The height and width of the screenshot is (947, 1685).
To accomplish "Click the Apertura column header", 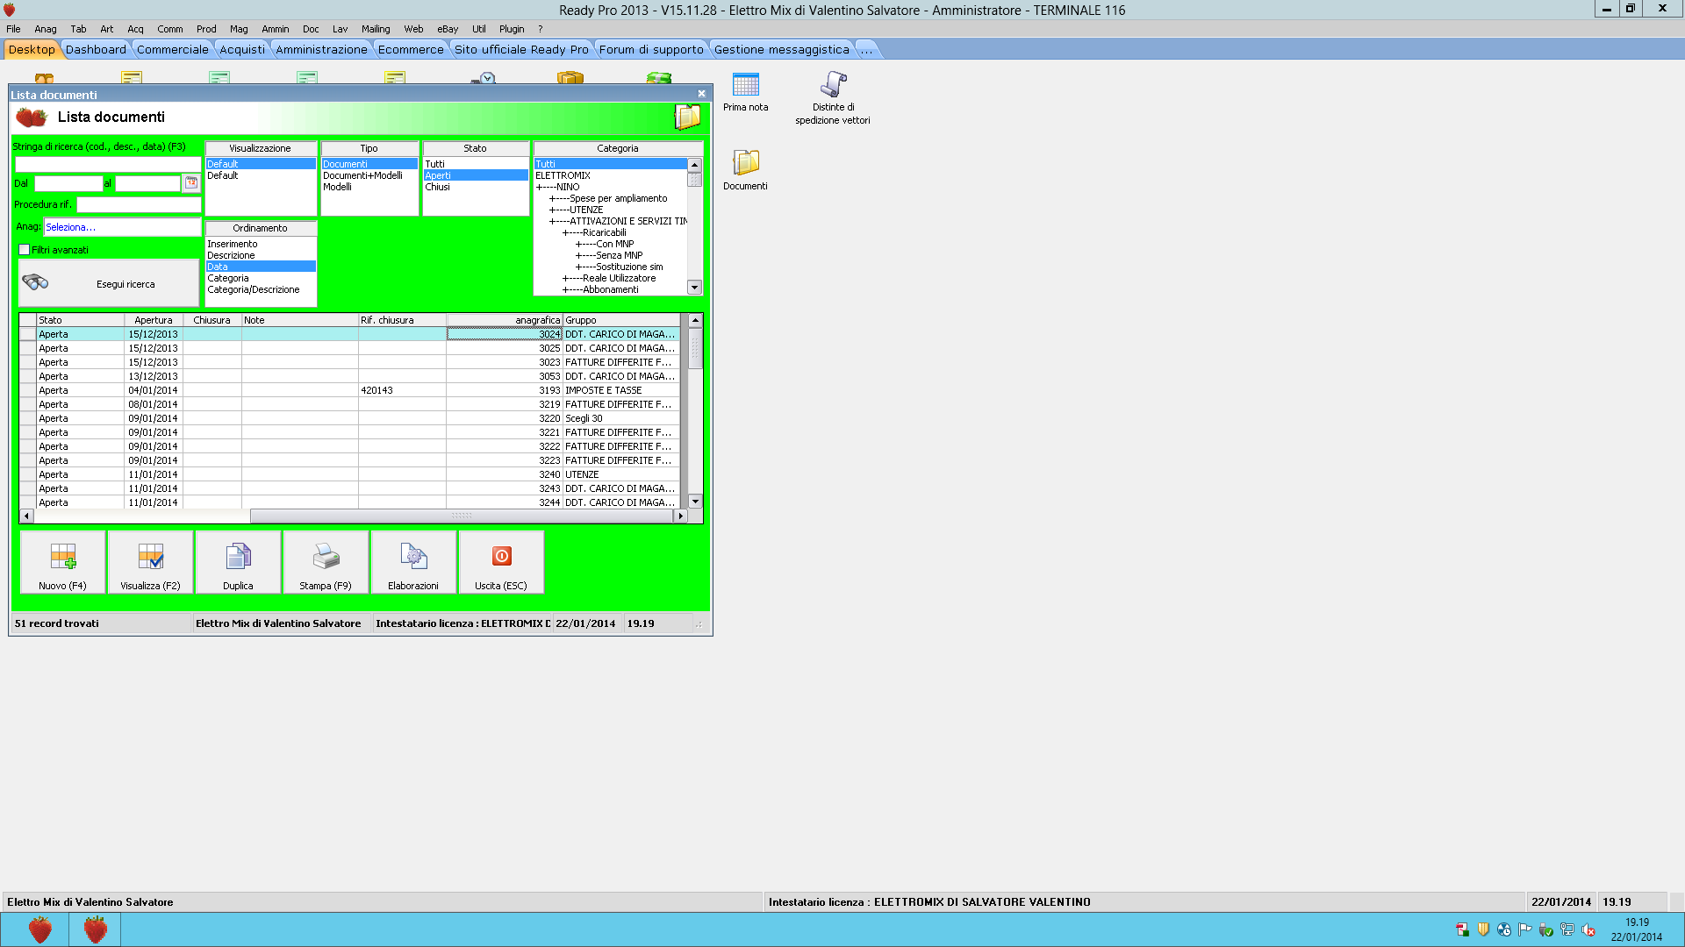I will coord(154,320).
